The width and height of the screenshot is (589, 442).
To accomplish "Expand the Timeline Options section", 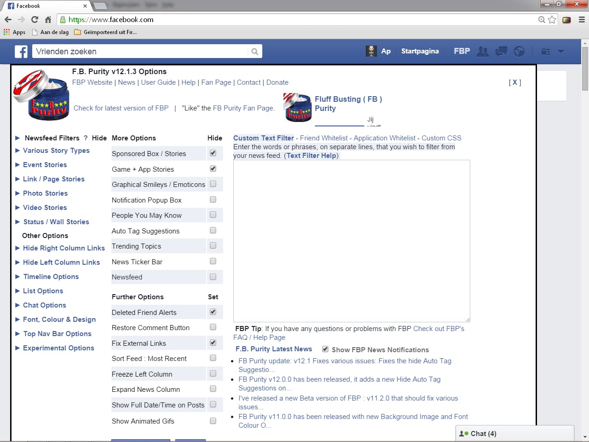I will click(51, 277).
